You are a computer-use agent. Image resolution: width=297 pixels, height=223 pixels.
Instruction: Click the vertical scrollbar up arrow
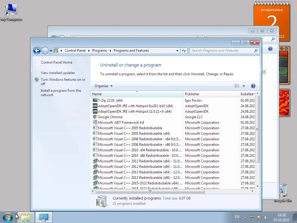coord(258,94)
